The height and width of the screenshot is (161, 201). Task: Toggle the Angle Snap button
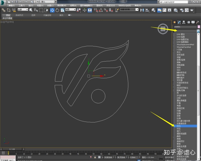click(101, 10)
